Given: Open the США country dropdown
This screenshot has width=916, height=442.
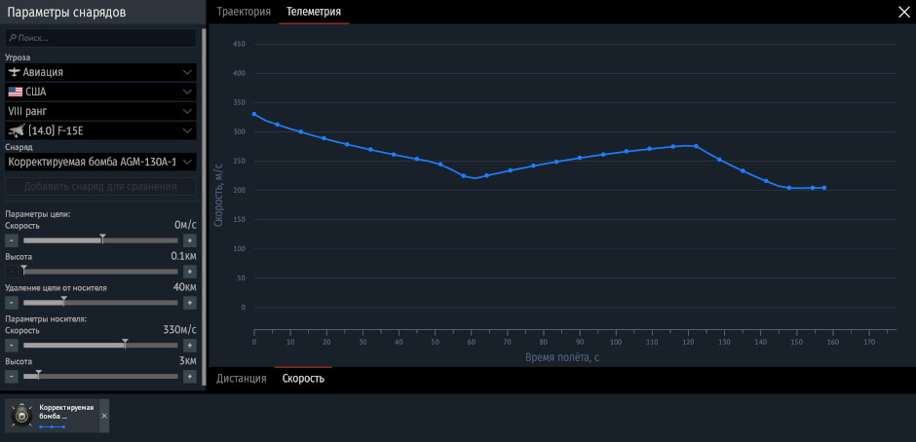Looking at the screenshot, I should tap(101, 92).
